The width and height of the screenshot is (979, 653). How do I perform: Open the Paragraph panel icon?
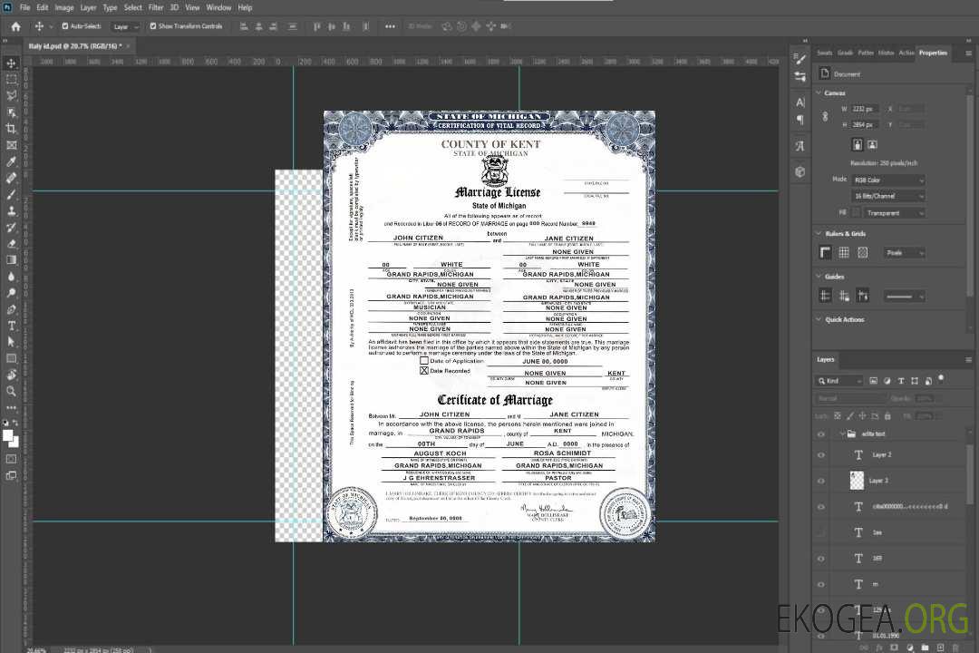point(800,120)
